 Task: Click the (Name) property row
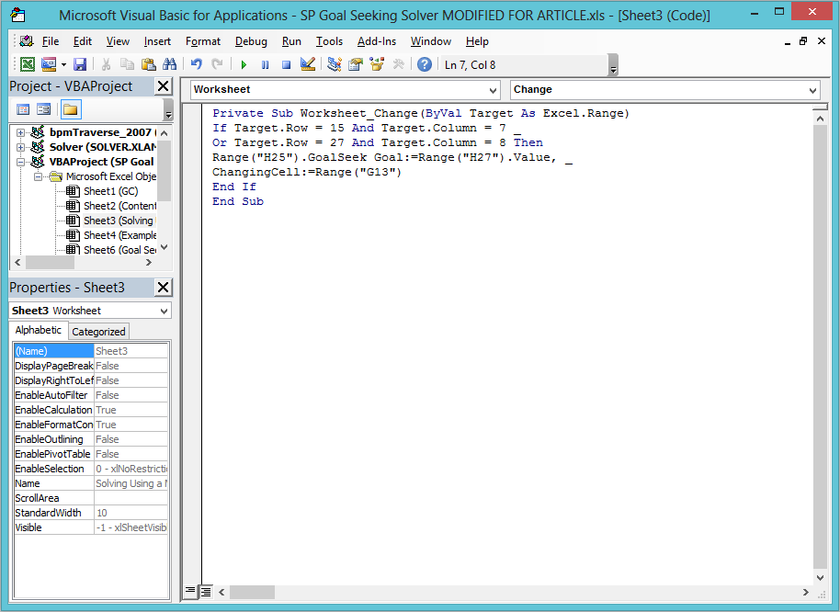(x=91, y=351)
